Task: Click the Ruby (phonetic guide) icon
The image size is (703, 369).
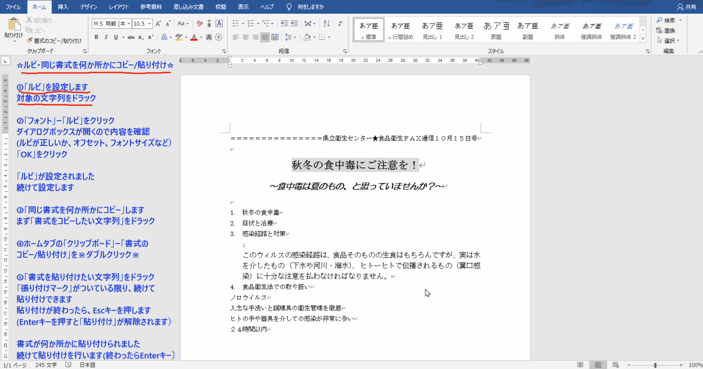Action: [209, 23]
